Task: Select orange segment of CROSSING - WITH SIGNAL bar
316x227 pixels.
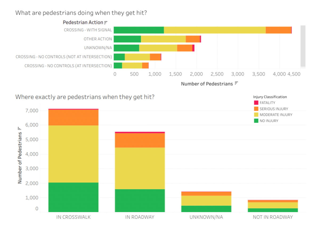Action: (278, 30)
